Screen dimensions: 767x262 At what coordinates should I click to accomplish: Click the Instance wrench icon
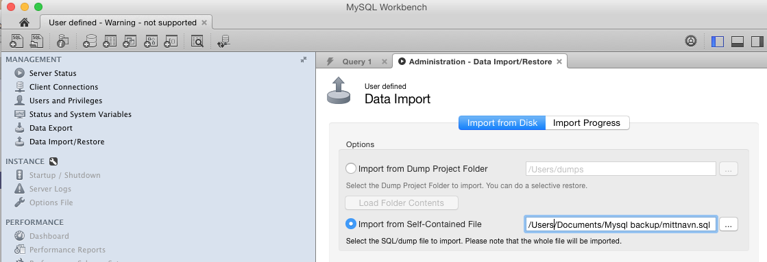(53, 161)
